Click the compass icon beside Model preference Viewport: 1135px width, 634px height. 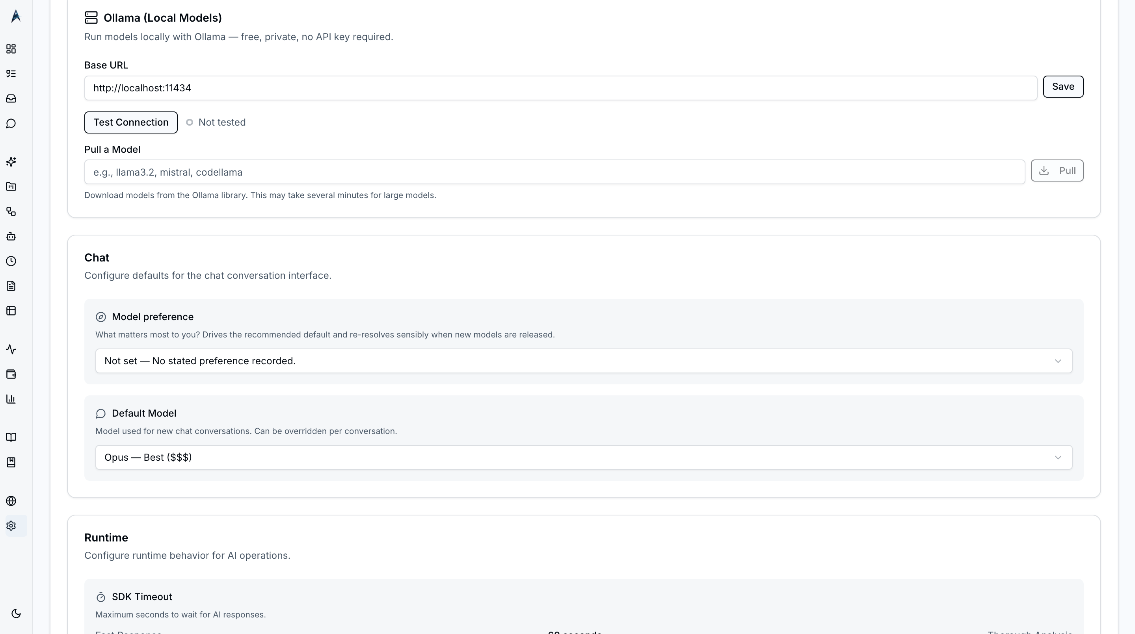pos(101,317)
